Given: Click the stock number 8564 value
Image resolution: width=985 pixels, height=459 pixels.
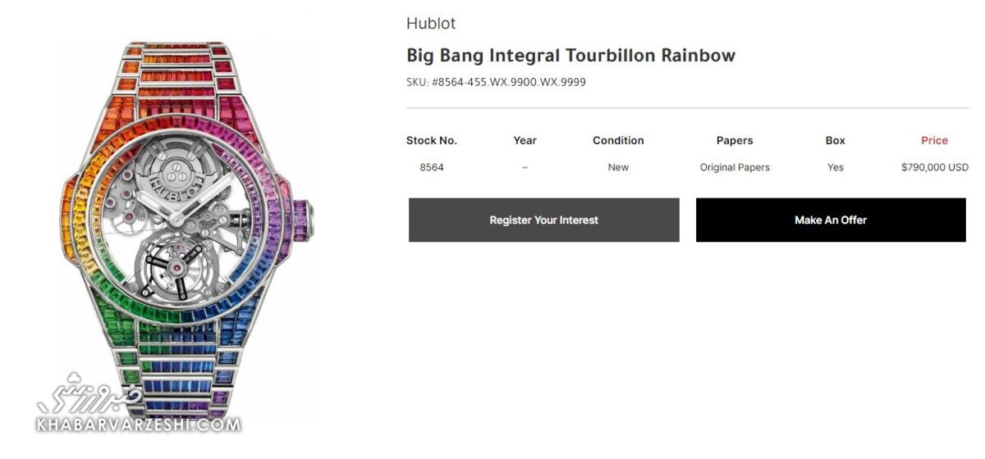Looking at the screenshot, I should (x=432, y=167).
